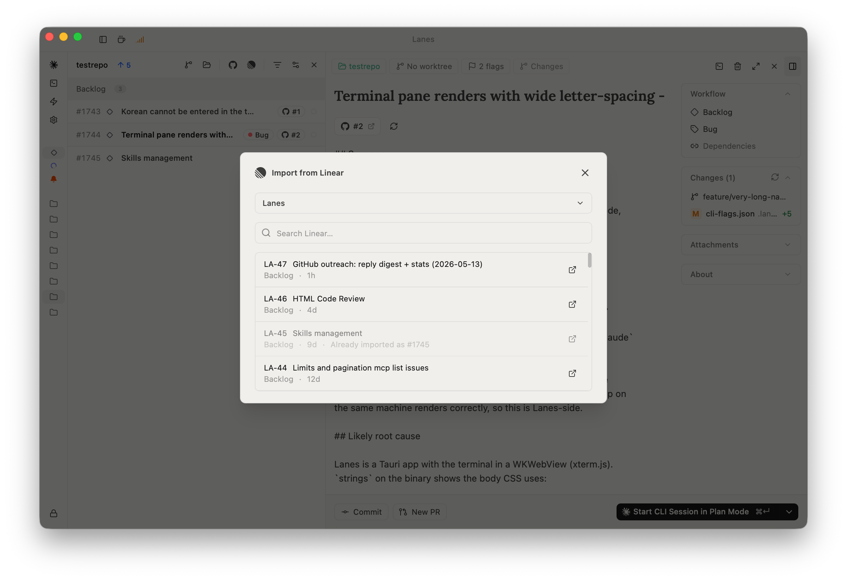This screenshot has height=581, width=847.
Task: Open the Changes chip
Action: click(x=541, y=66)
